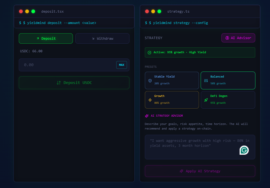Click the rocket icon on DeFi Degen

pos(206,100)
